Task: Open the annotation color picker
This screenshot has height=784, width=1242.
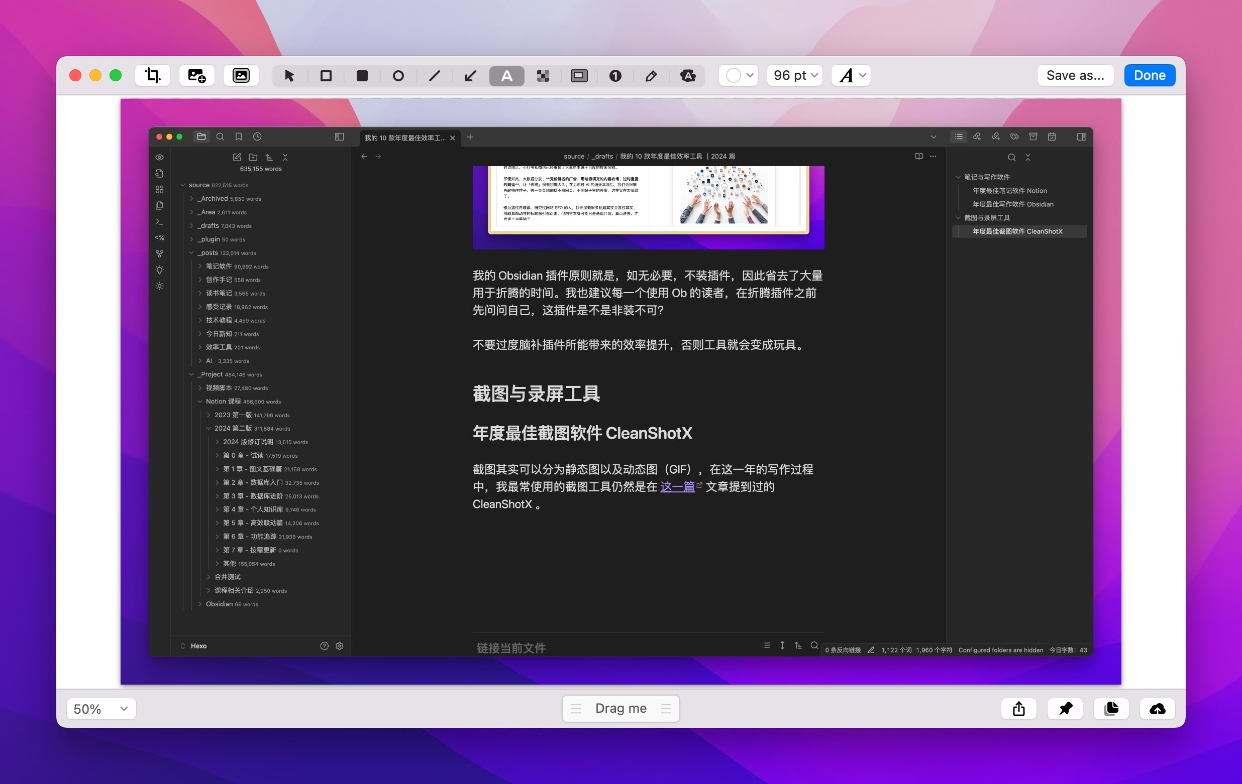Action: (x=739, y=76)
